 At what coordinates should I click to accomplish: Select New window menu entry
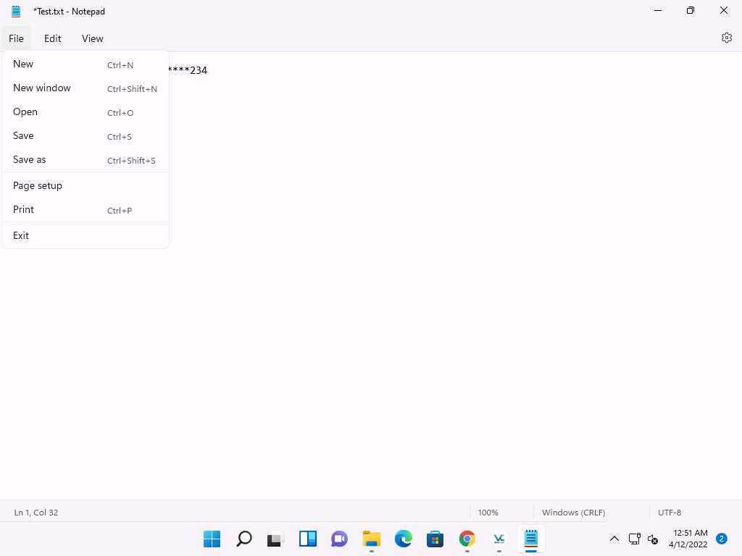(x=42, y=88)
